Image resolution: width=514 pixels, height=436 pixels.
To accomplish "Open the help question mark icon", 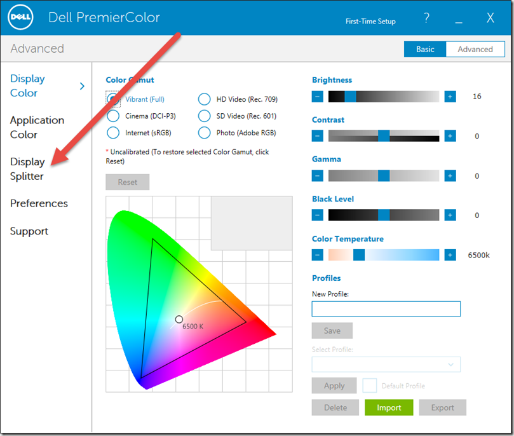I will (x=426, y=17).
